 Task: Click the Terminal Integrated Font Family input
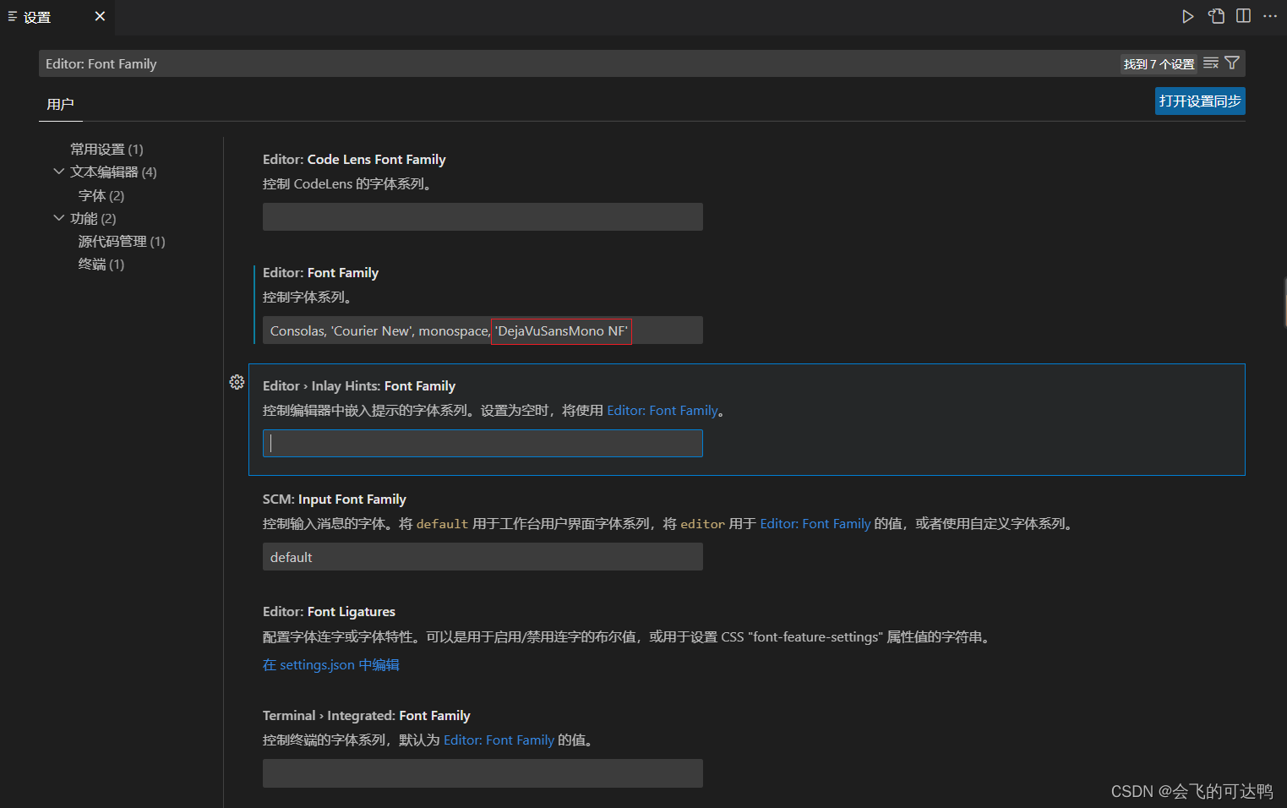(483, 773)
